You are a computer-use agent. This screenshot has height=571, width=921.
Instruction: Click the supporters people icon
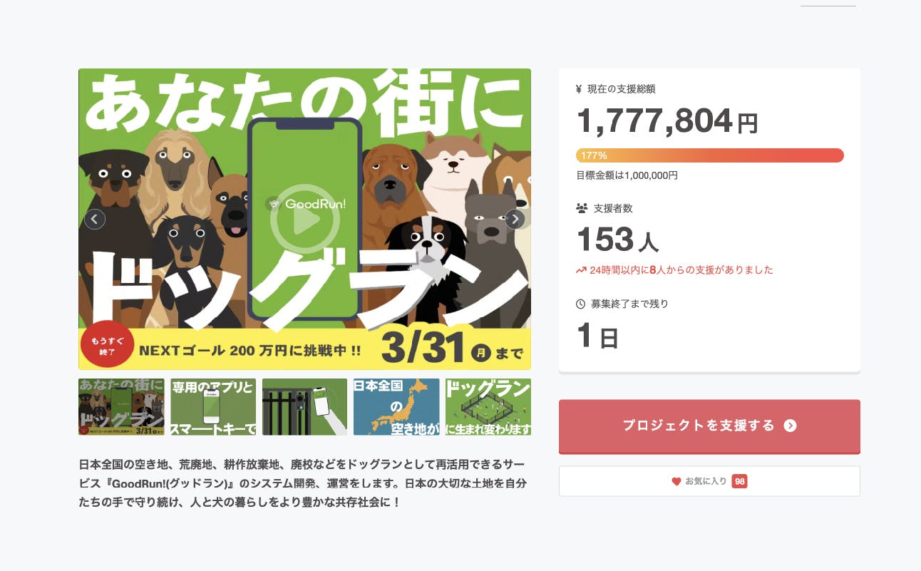click(581, 209)
